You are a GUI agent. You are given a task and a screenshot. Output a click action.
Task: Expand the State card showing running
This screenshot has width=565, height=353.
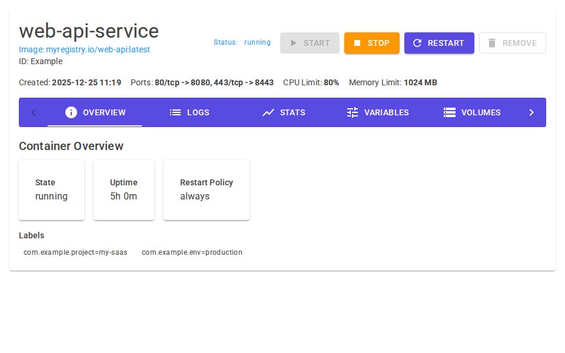coord(51,189)
